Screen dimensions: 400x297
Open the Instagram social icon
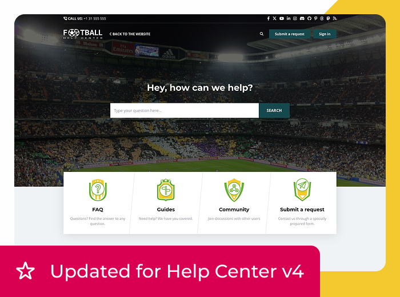click(295, 18)
